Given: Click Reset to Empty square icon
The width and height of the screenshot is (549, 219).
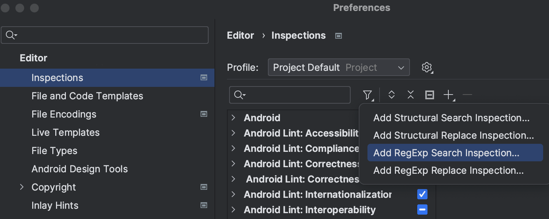Looking at the screenshot, I should 430,95.
